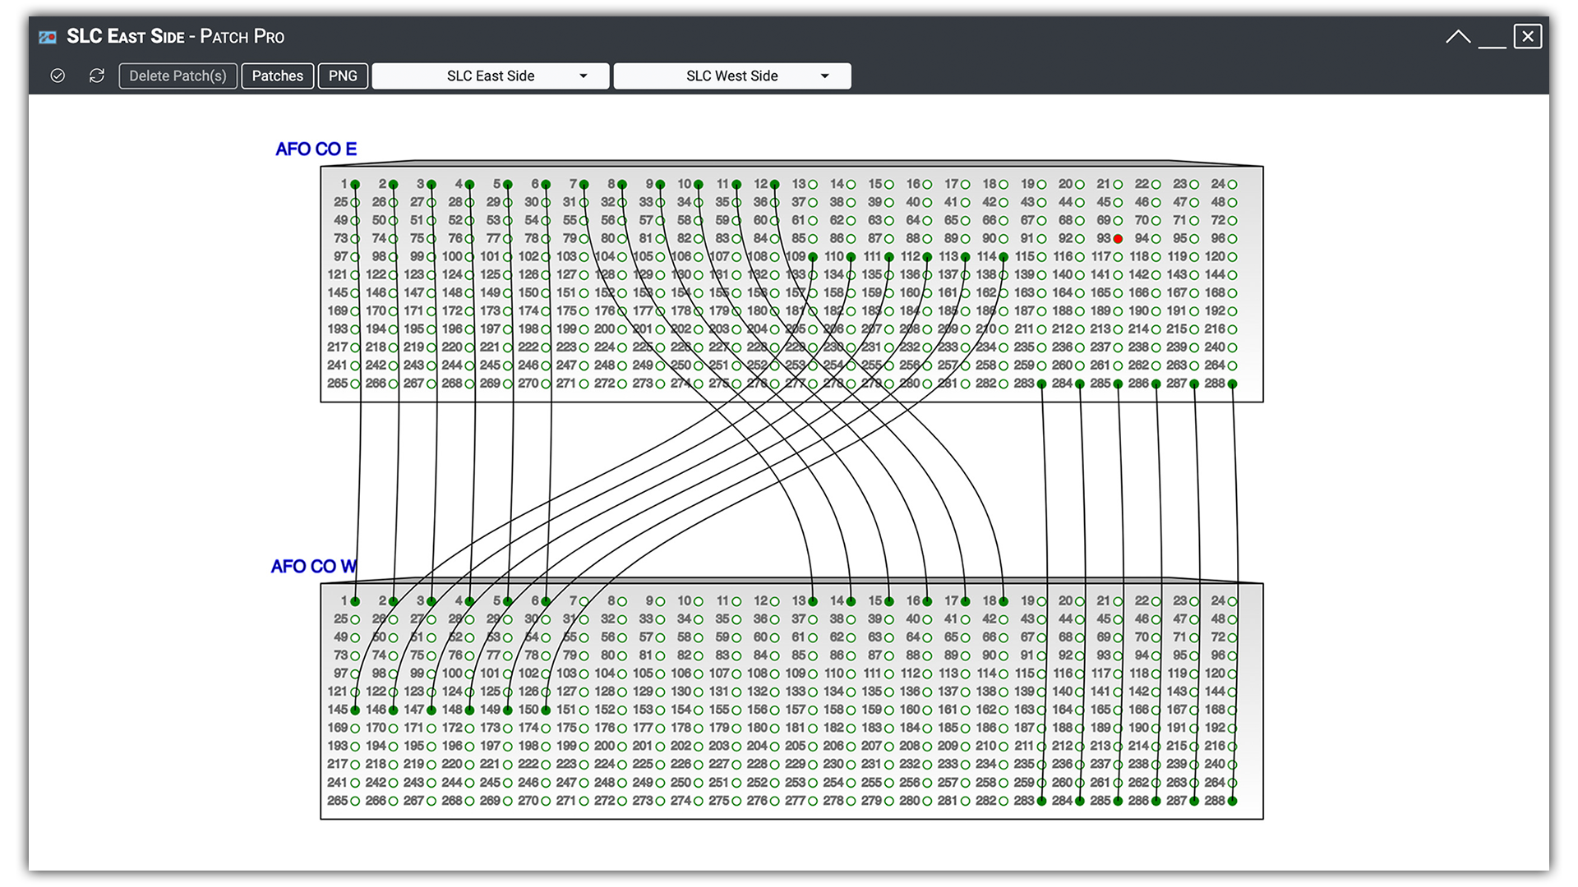The width and height of the screenshot is (1578, 887).
Task: Select port 6 on AFO CO W
Action: pos(546,602)
